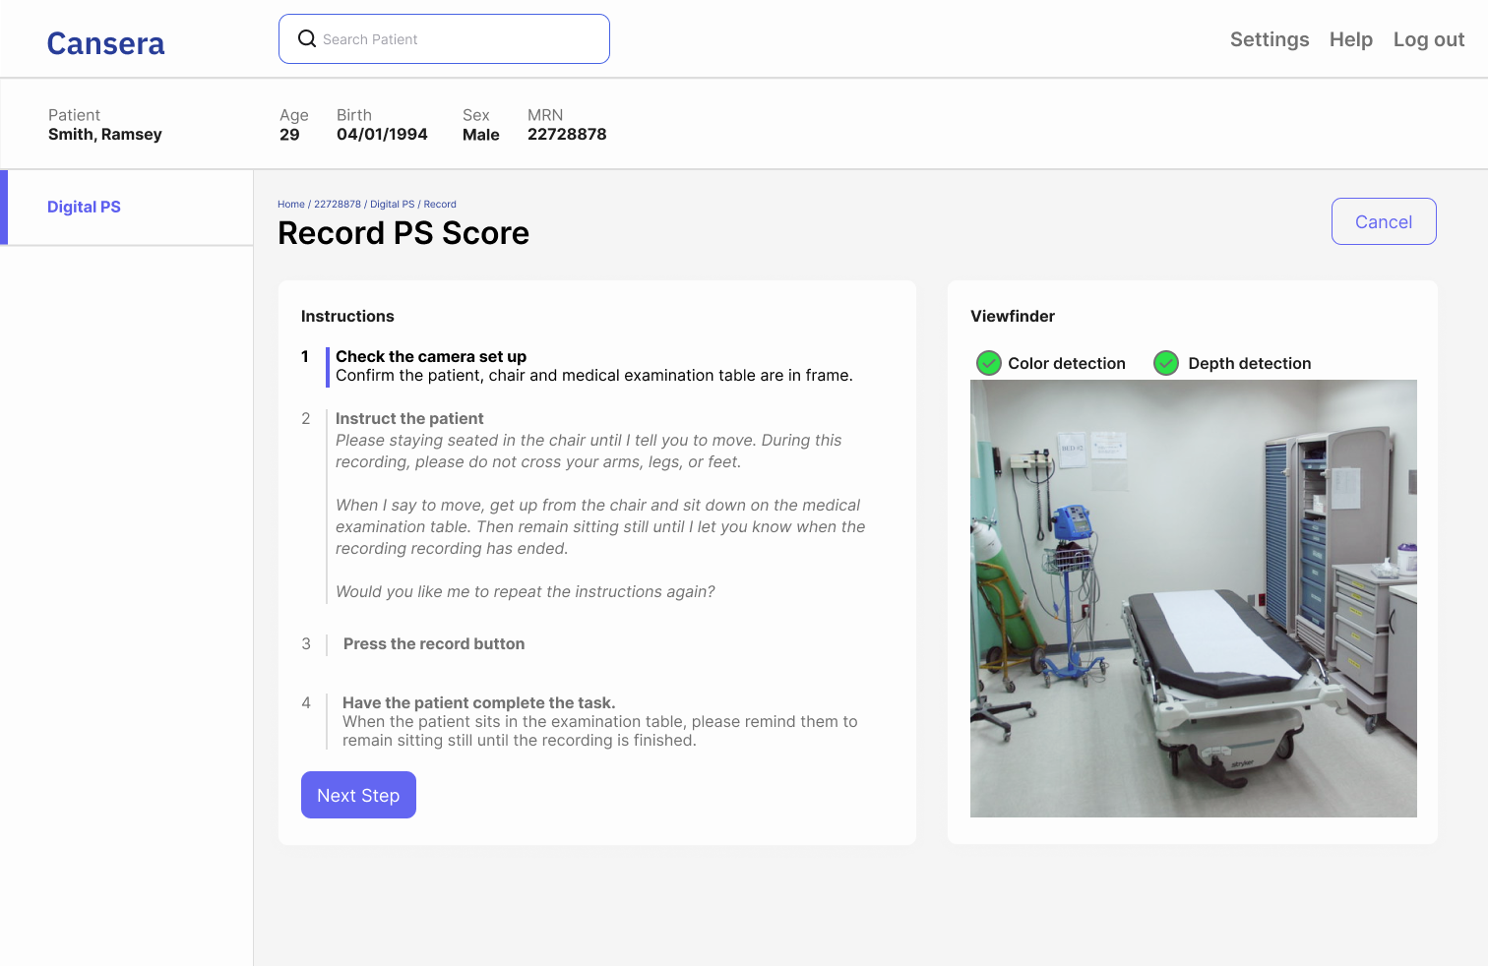Click the Record PS Score heading
The width and height of the screenshot is (1488, 966).
(403, 233)
